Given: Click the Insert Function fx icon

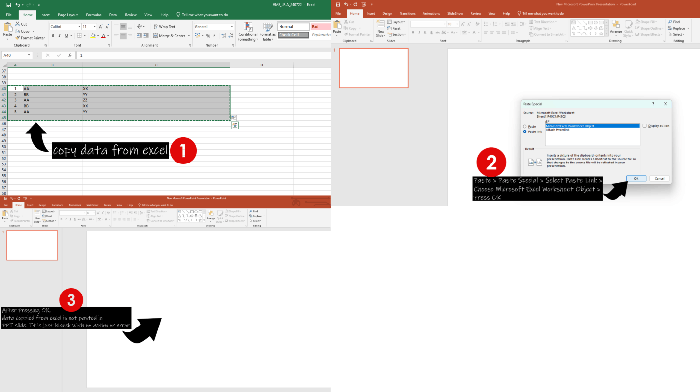Looking at the screenshot, I should coord(70,56).
